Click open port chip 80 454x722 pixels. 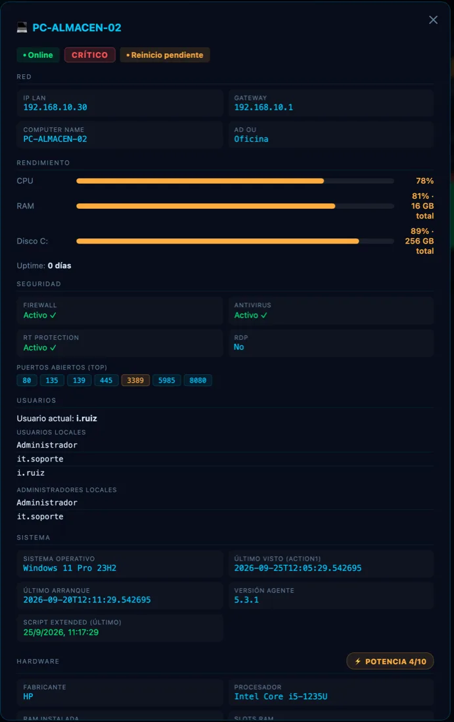pyautogui.click(x=27, y=380)
